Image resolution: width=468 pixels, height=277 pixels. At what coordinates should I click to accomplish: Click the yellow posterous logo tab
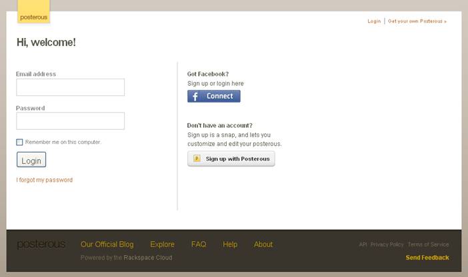click(x=34, y=12)
